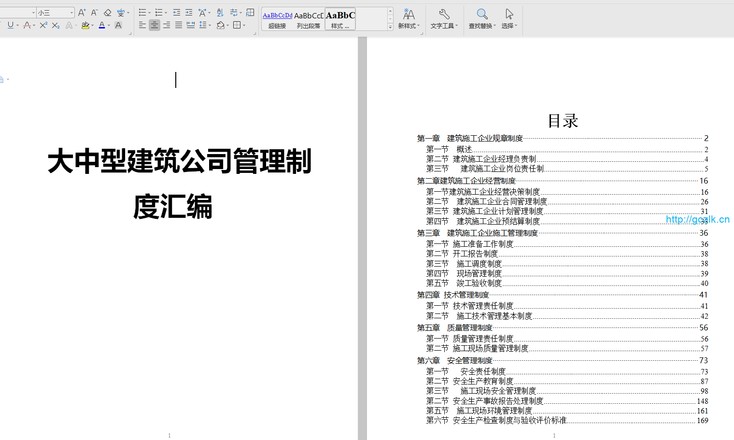Screen dimensions: 734x440
Task: Open 第三章 建筑施工企业施工管理制度 contents entry
Action: tap(492, 233)
